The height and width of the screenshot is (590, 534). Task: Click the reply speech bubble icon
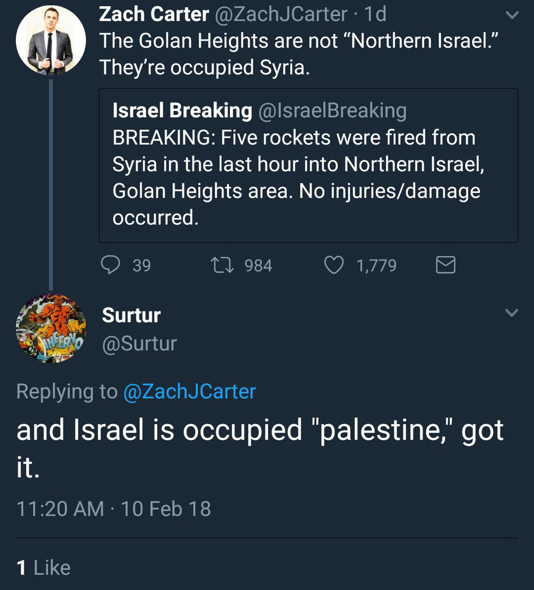[x=109, y=265]
